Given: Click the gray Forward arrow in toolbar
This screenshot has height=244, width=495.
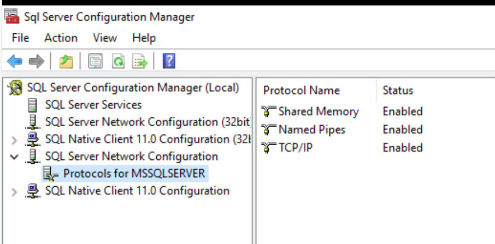Looking at the screenshot, I should coord(36,62).
